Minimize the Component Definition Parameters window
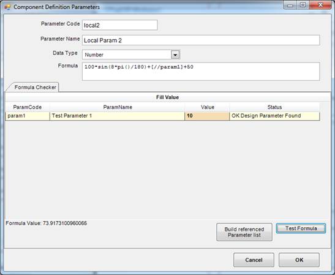 click(x=290, y=5)
